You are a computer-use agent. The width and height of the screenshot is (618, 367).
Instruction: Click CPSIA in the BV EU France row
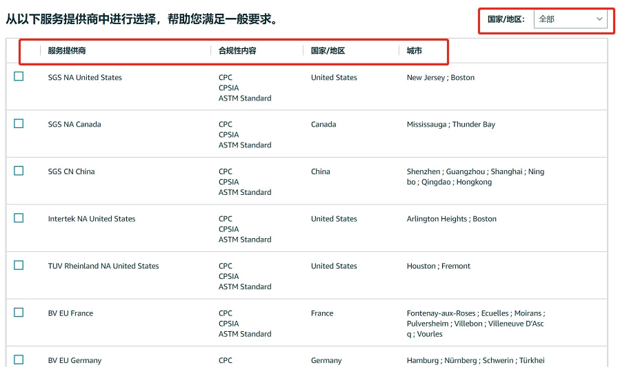tap(228, 324)
